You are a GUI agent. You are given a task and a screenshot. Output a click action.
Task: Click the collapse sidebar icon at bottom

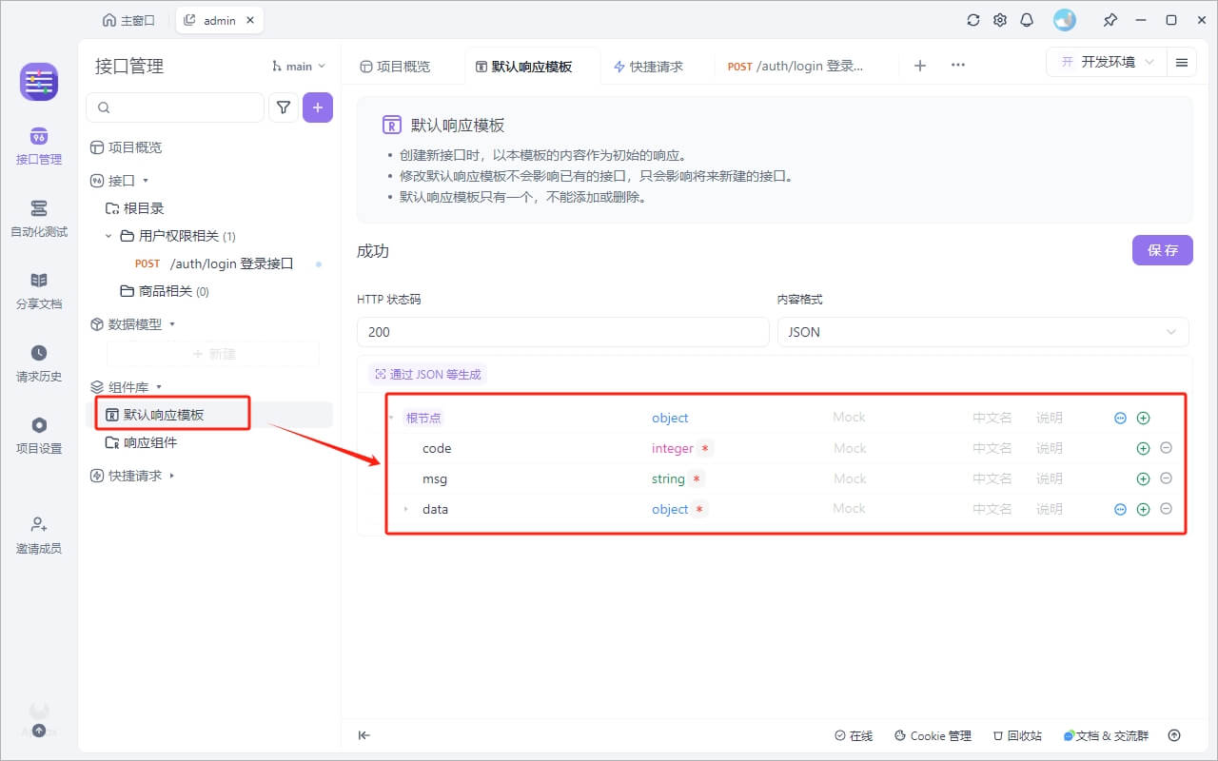[x=363, y=735]
